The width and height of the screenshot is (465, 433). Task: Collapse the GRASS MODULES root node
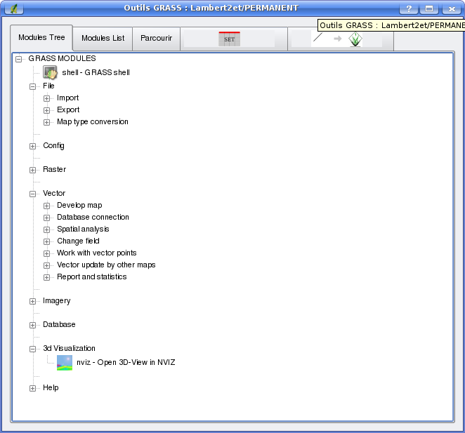point(19,59)
